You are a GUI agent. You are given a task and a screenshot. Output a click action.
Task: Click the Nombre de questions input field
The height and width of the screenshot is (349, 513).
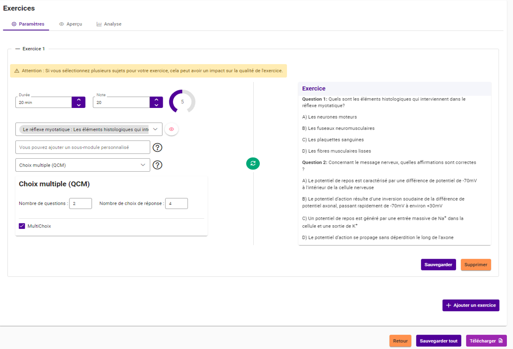pos(80,203)
